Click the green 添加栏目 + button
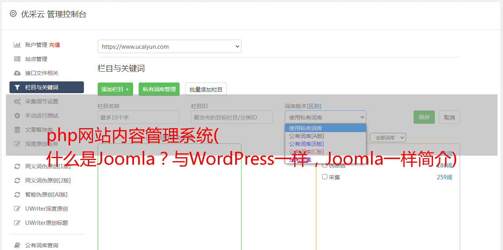 (115, 89)
